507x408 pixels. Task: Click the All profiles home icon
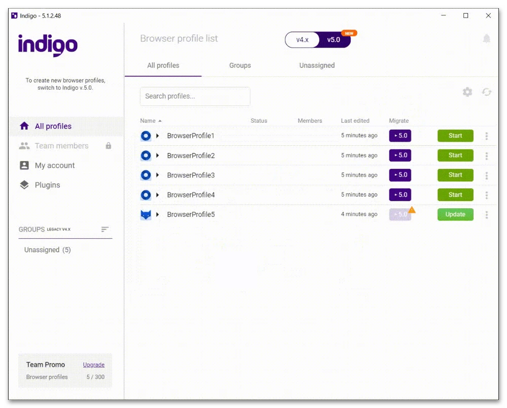24,126
